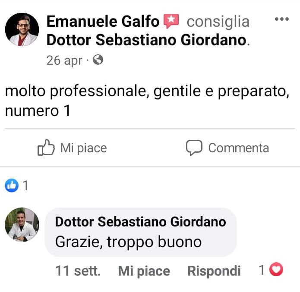The width and height of the screenshot is (300, 292).
Task: Open the blue like reaction icon
Action: click(12, 185)
